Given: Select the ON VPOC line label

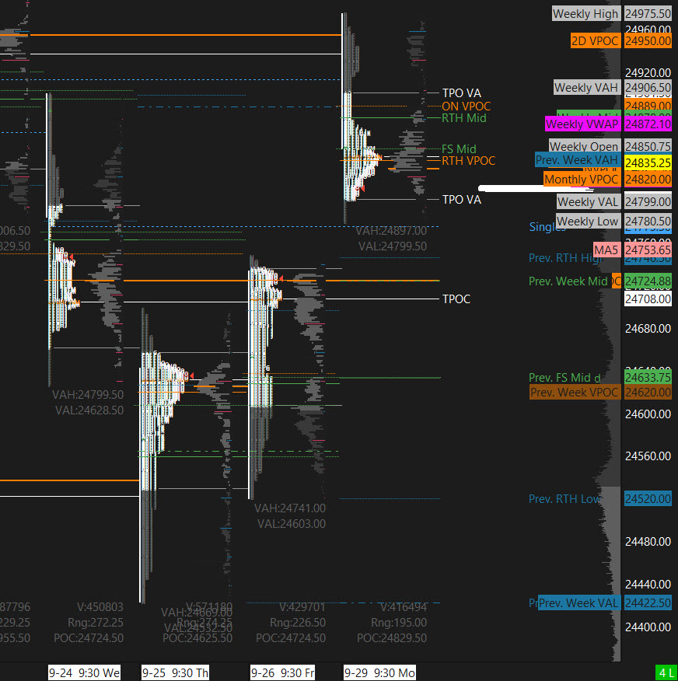Looking at the screenshot, I should (x=467, y=106).
